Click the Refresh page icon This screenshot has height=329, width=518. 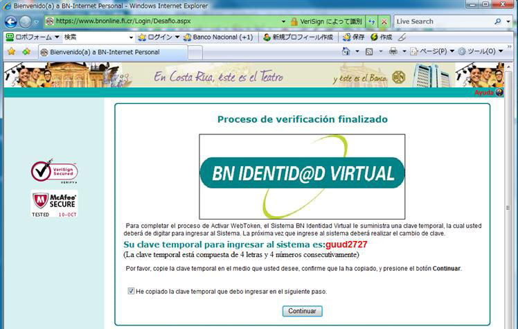(372, 21)
